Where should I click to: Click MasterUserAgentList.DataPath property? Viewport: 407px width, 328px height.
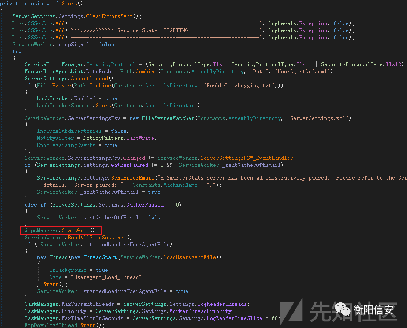pos(68,71)
